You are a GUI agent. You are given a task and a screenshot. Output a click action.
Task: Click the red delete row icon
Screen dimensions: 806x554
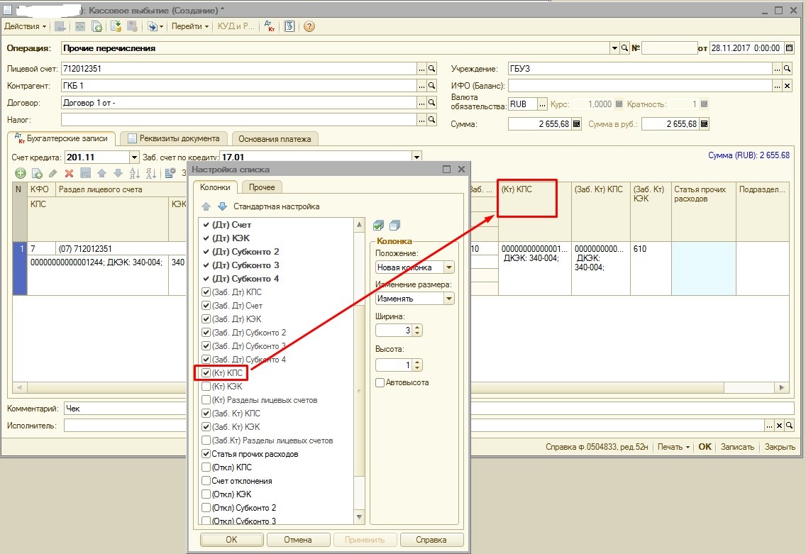tap(69, 173)
